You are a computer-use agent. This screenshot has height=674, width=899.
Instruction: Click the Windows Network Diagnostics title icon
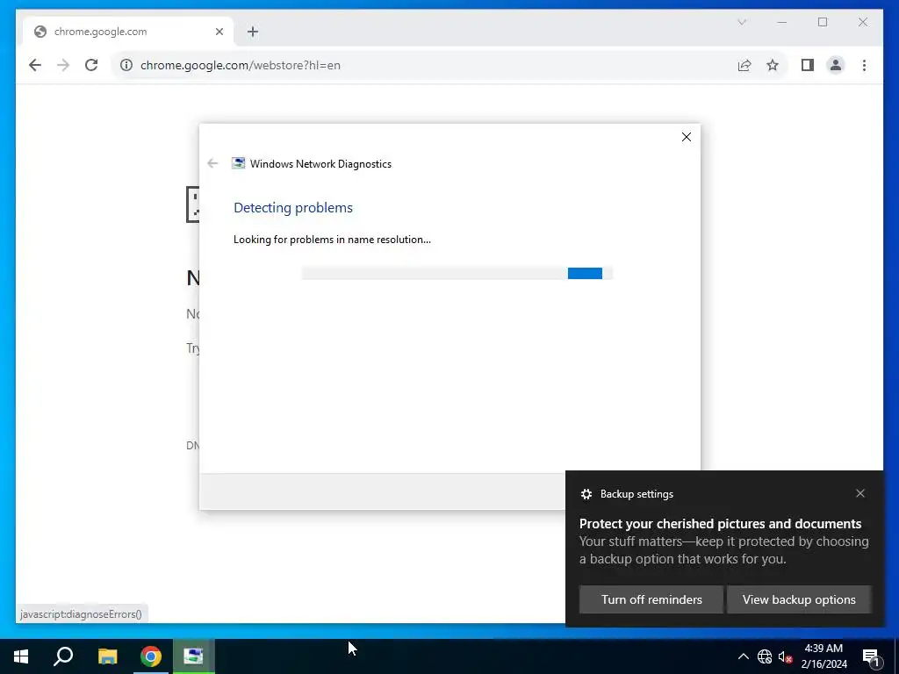point(238,163)
